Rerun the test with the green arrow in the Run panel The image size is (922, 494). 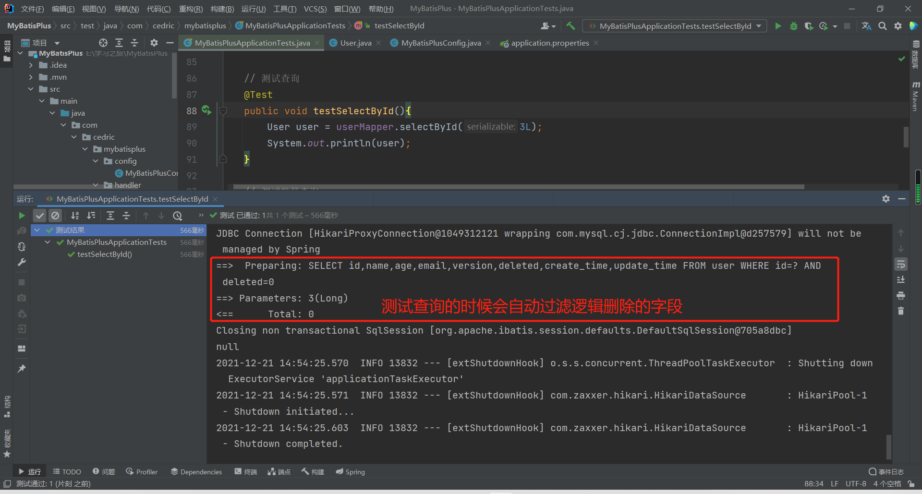pyautogui.click(x=22, y=216)
